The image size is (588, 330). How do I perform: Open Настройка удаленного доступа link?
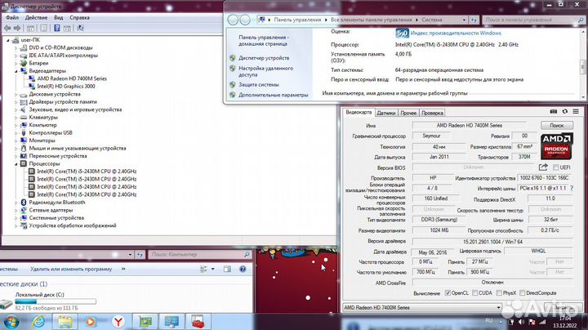point(266,71)
